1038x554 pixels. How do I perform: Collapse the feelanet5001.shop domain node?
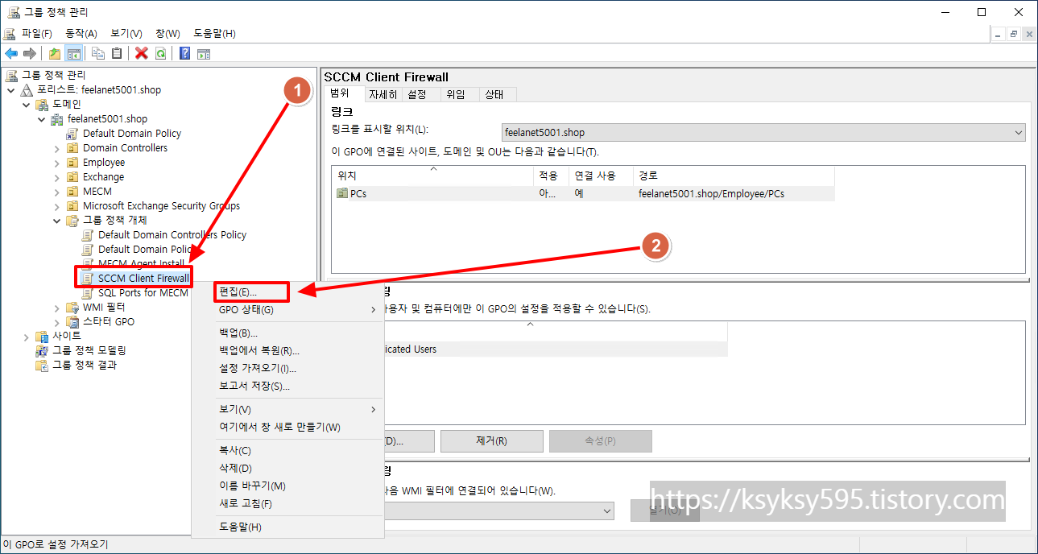coord(42,119)
